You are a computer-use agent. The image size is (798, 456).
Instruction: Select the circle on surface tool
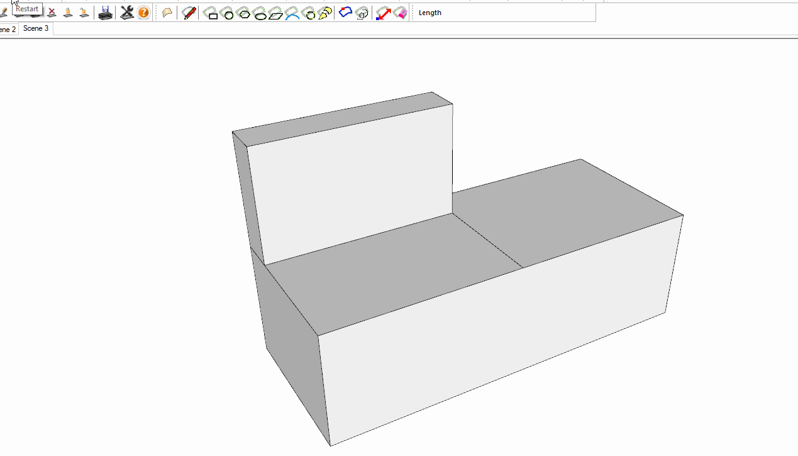[227, 13]
